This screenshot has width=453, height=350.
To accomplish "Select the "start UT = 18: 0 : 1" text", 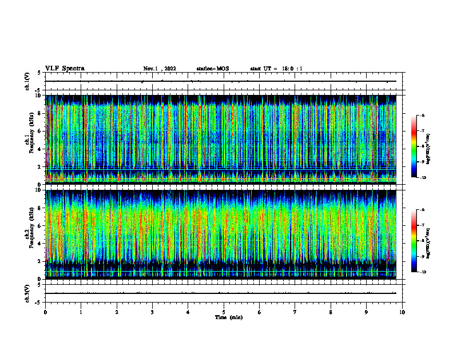I will [276, 69].
